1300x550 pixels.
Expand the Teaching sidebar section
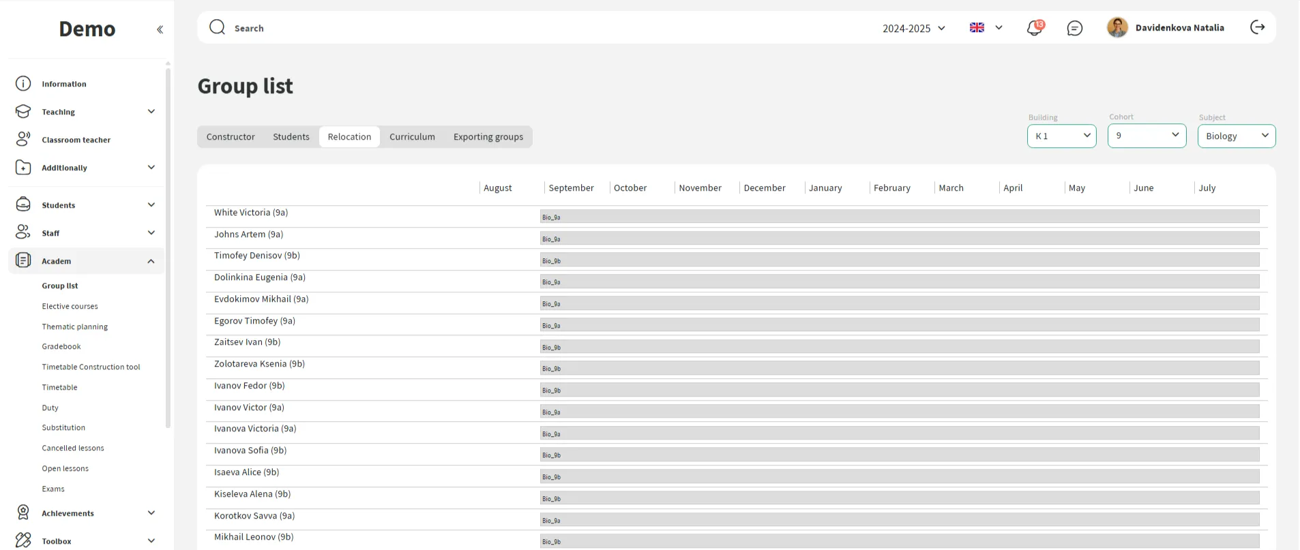[151, 112]
